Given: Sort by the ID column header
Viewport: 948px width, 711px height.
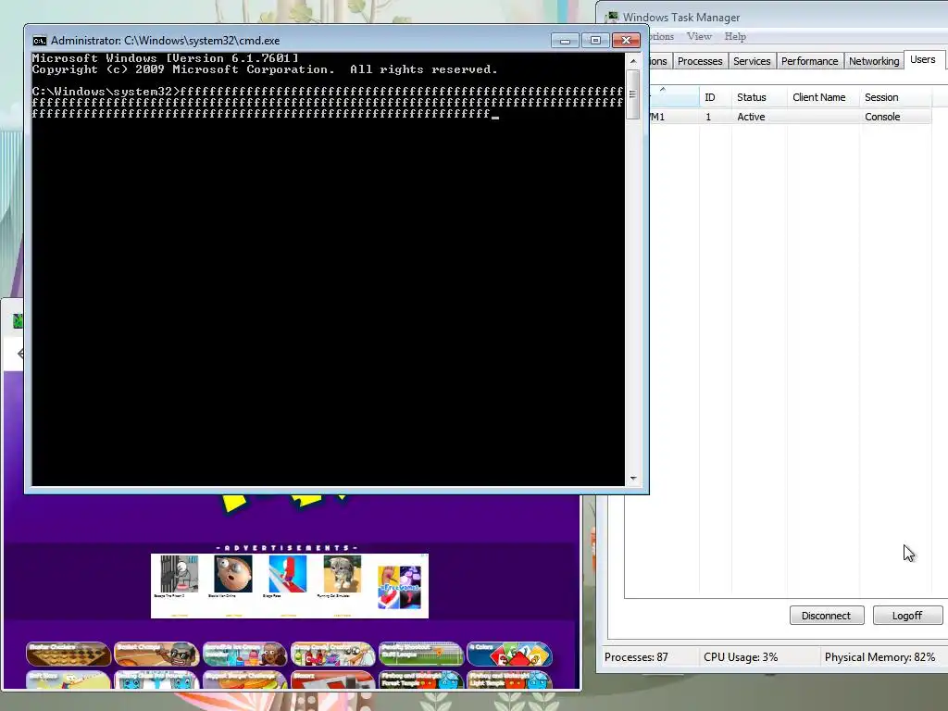Looking at the screenshot, I should click(716, 96).
